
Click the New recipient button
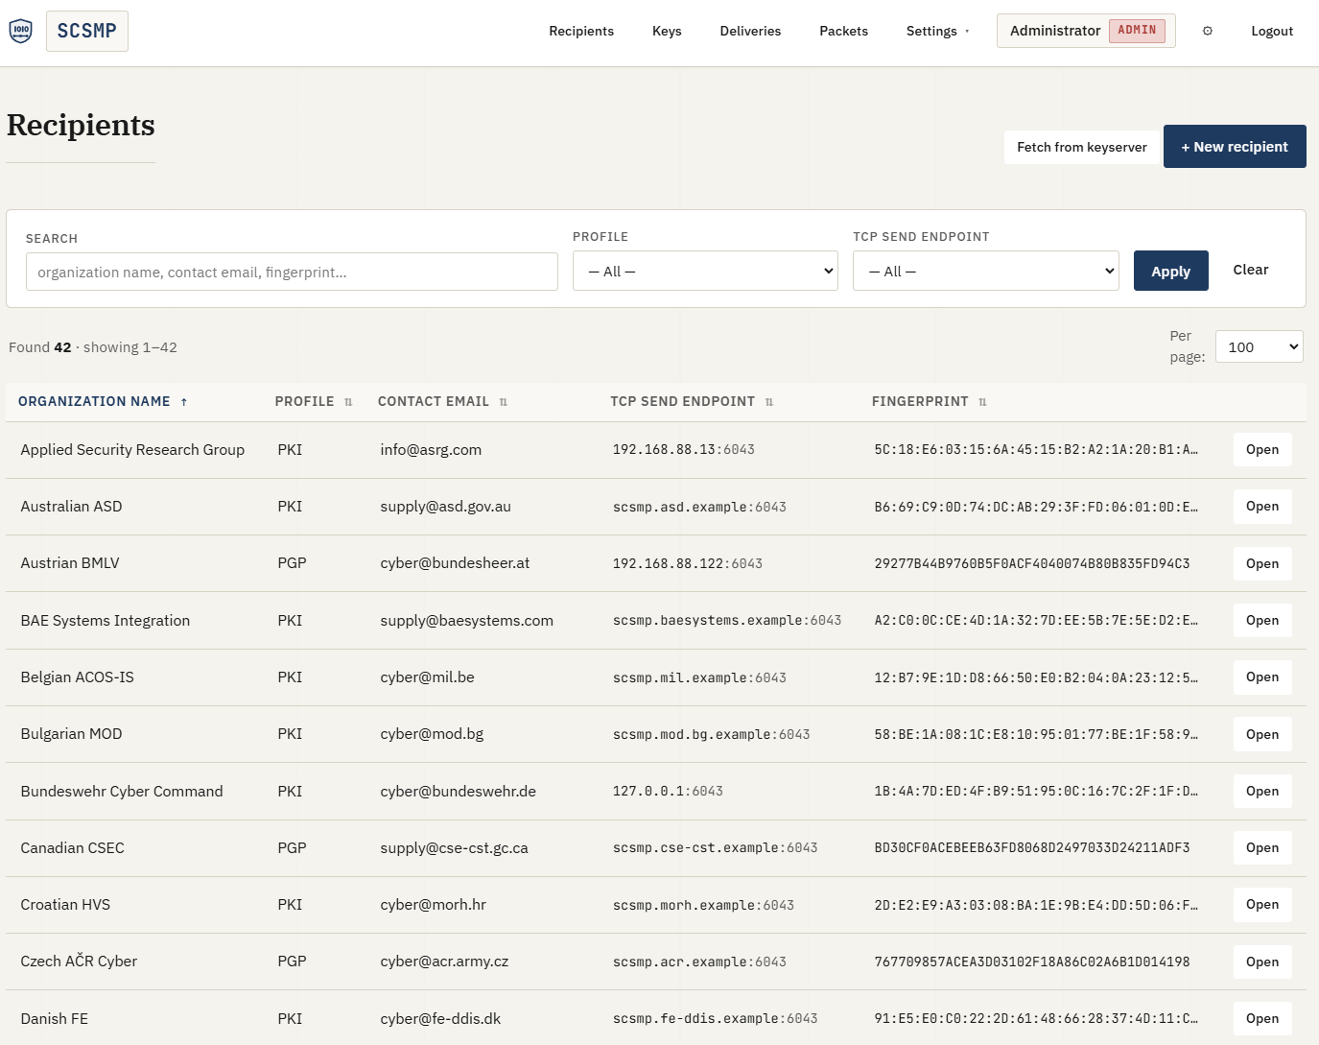[1235, 147]
